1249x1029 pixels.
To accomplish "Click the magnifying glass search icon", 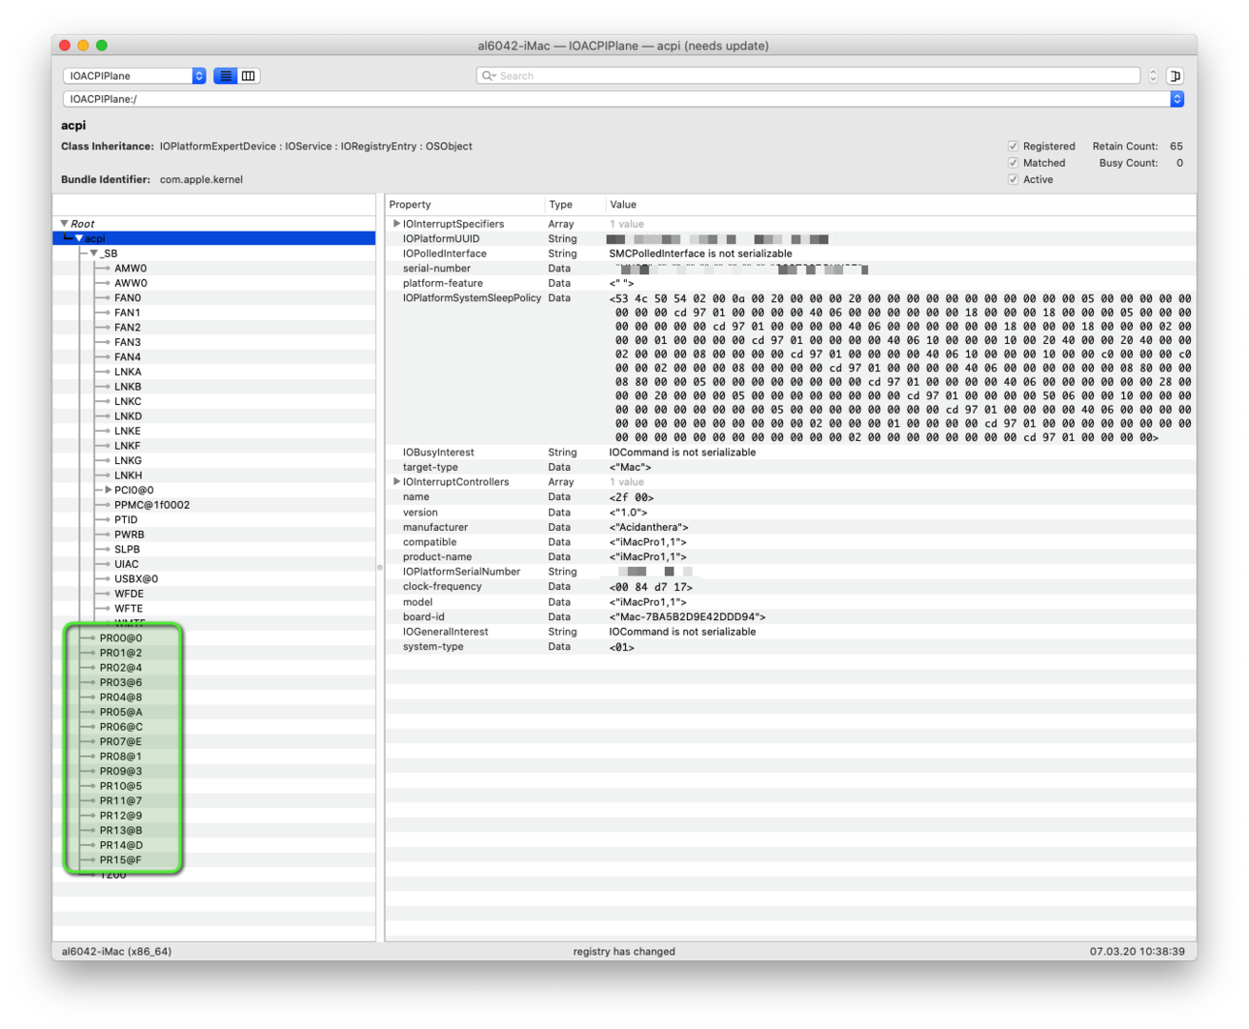I will 489,76.
